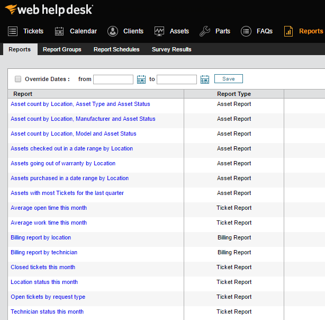Sort by the Report Type column header
This screenshot has height=320, width=325.
tap(234, 94)
